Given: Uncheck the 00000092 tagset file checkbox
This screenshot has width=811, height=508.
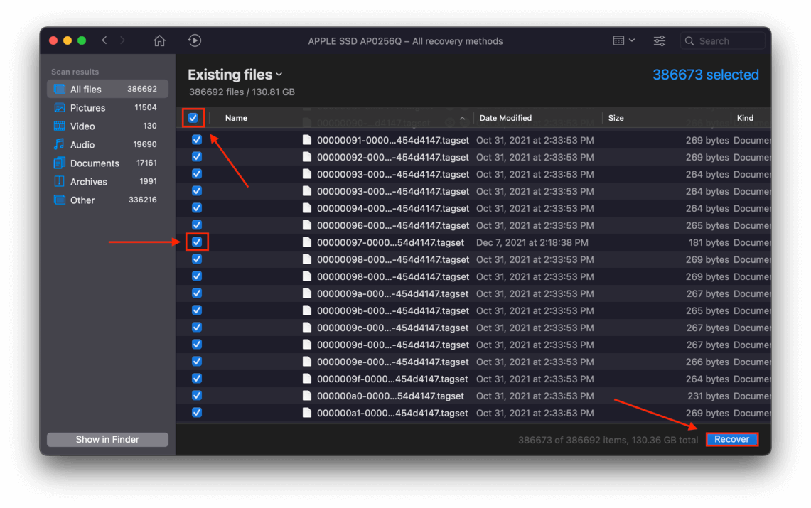Looking at the screenshot, I should click(x=197, y=156).
